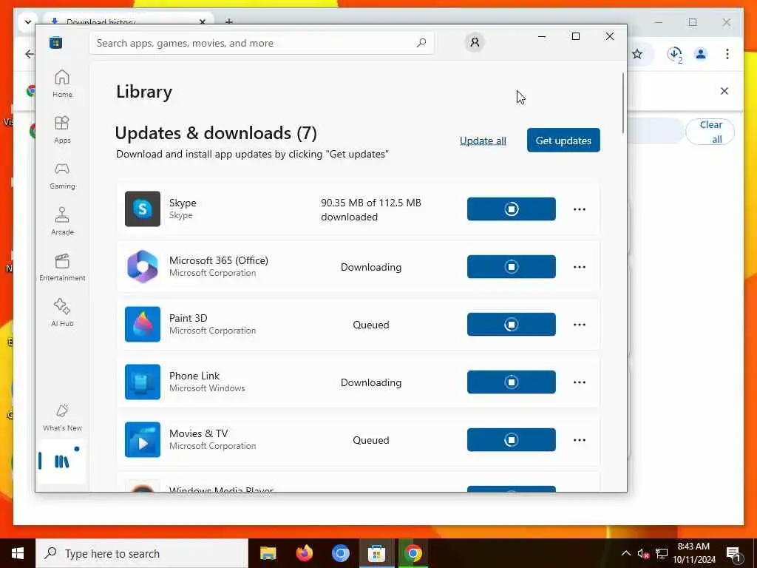The height and width of the screenshot is (568, 757).
Task: Stop the queued Paint 3D download
Action: [512, 324]
